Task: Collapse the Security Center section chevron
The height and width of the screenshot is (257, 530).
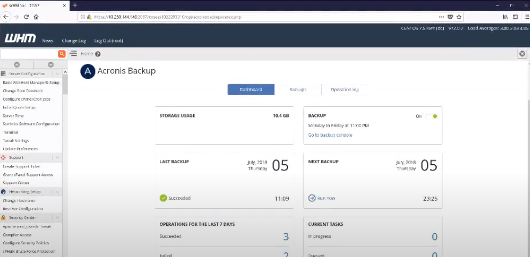Action: [x=57, y=217]
